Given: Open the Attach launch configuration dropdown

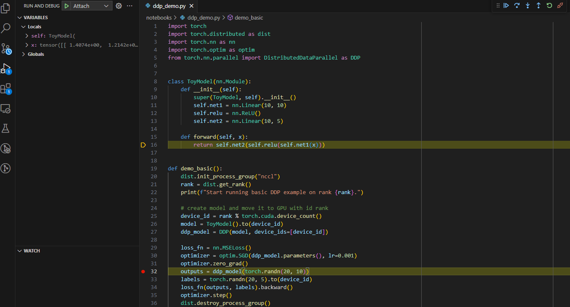Looking at the screenshot, I should click(x=105, y=6).
